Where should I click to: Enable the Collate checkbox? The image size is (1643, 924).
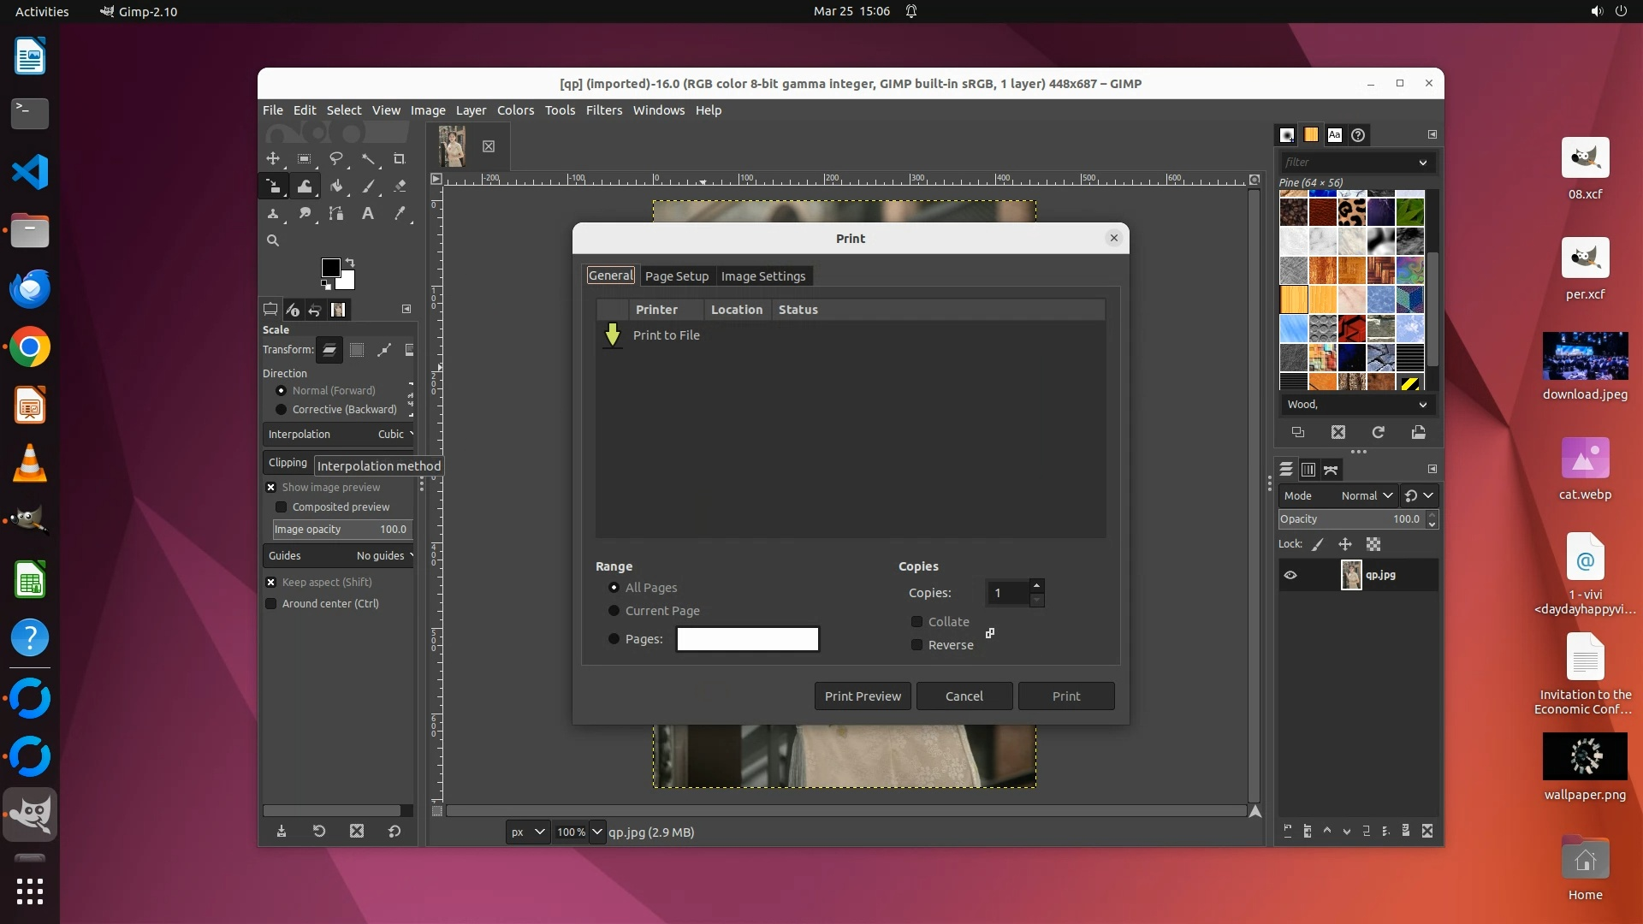(x=917, y=622)
